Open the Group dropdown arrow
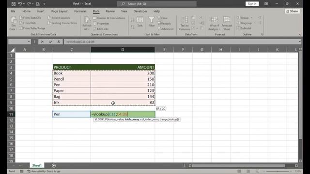 tap(252, 18)
